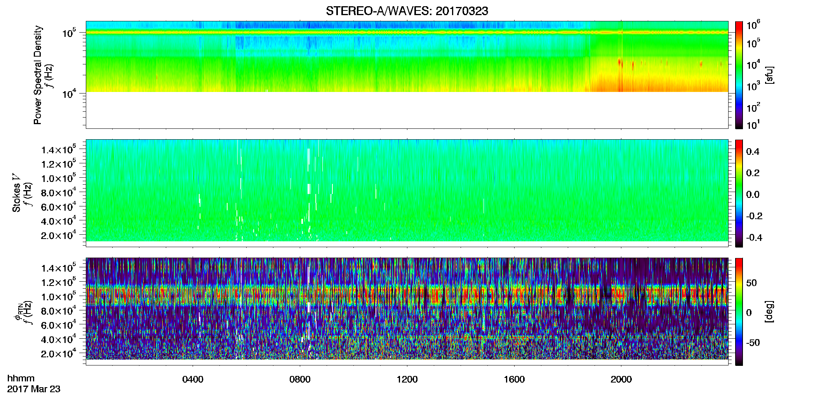Click the phi RTN degree colorbar

tap(739, 312)
